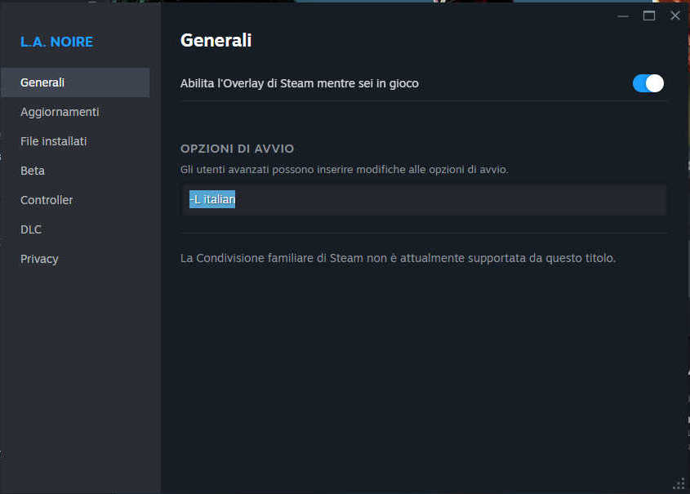Click the Abilita l'Overlay di Steam label
690x494 pixels.
299,83
